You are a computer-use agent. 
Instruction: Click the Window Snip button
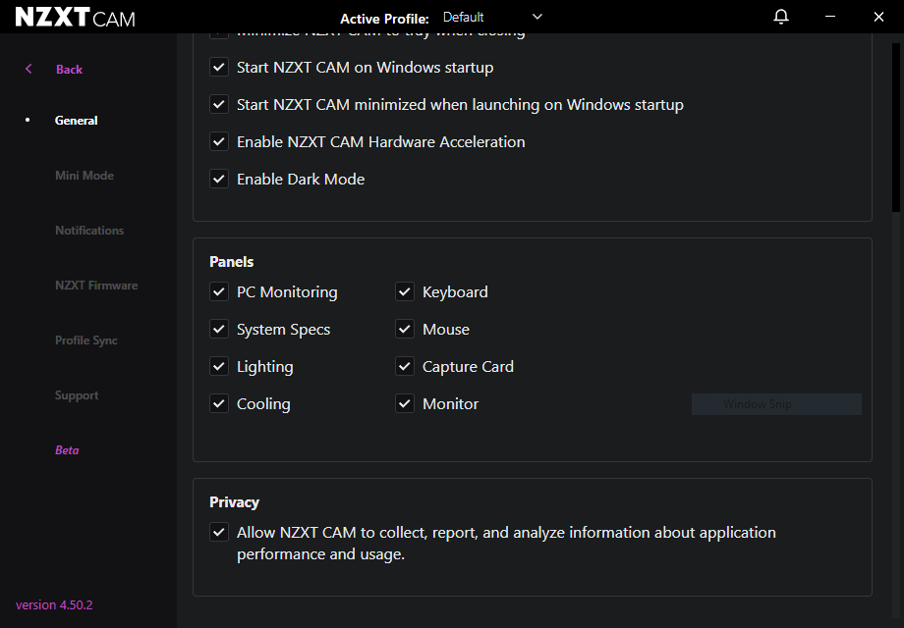(x=776, y=403)
